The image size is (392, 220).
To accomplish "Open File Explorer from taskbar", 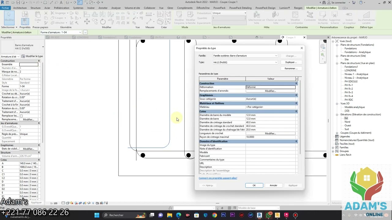I will tap(170, 215).
